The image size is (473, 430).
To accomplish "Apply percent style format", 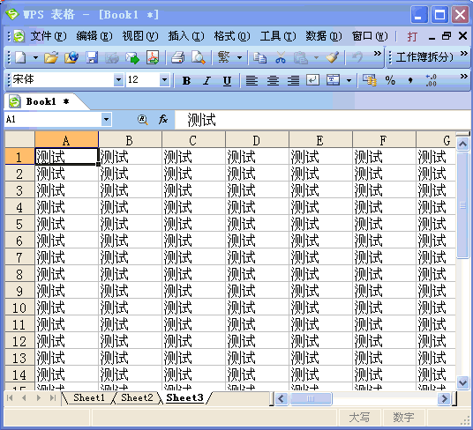I will pos(390,80).
